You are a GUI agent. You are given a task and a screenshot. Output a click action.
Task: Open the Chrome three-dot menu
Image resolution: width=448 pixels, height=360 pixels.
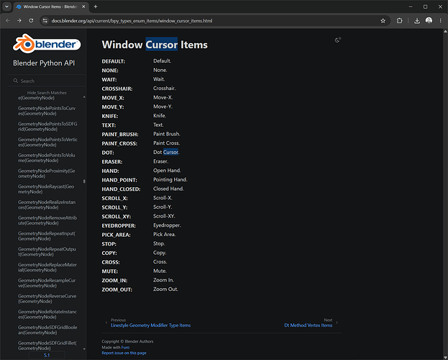coord(440,21)
